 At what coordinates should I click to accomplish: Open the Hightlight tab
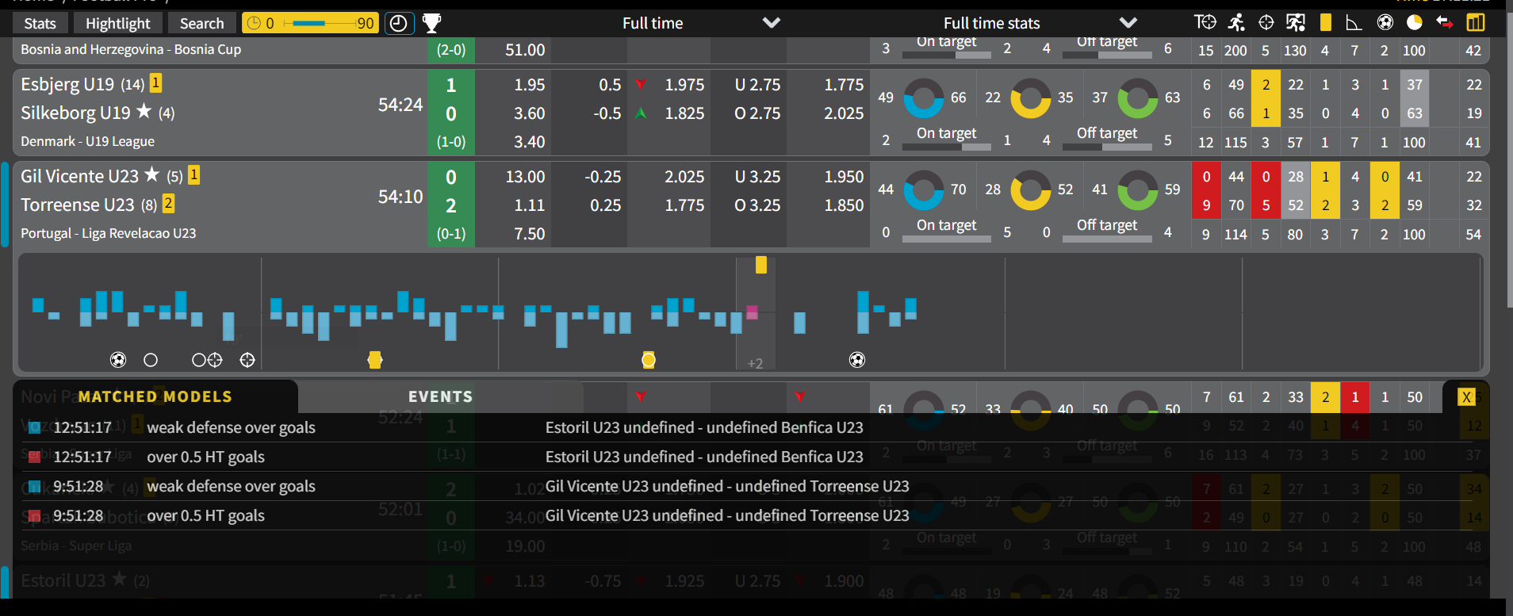(117, 23)
